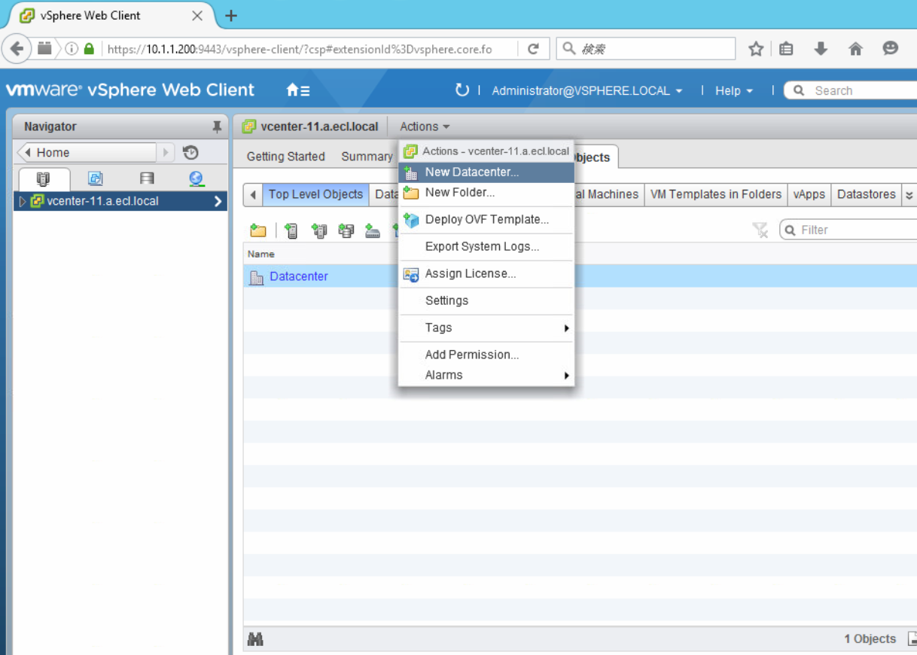Pin the Navigator panel

pyautogui.click(x=217, y=126)
